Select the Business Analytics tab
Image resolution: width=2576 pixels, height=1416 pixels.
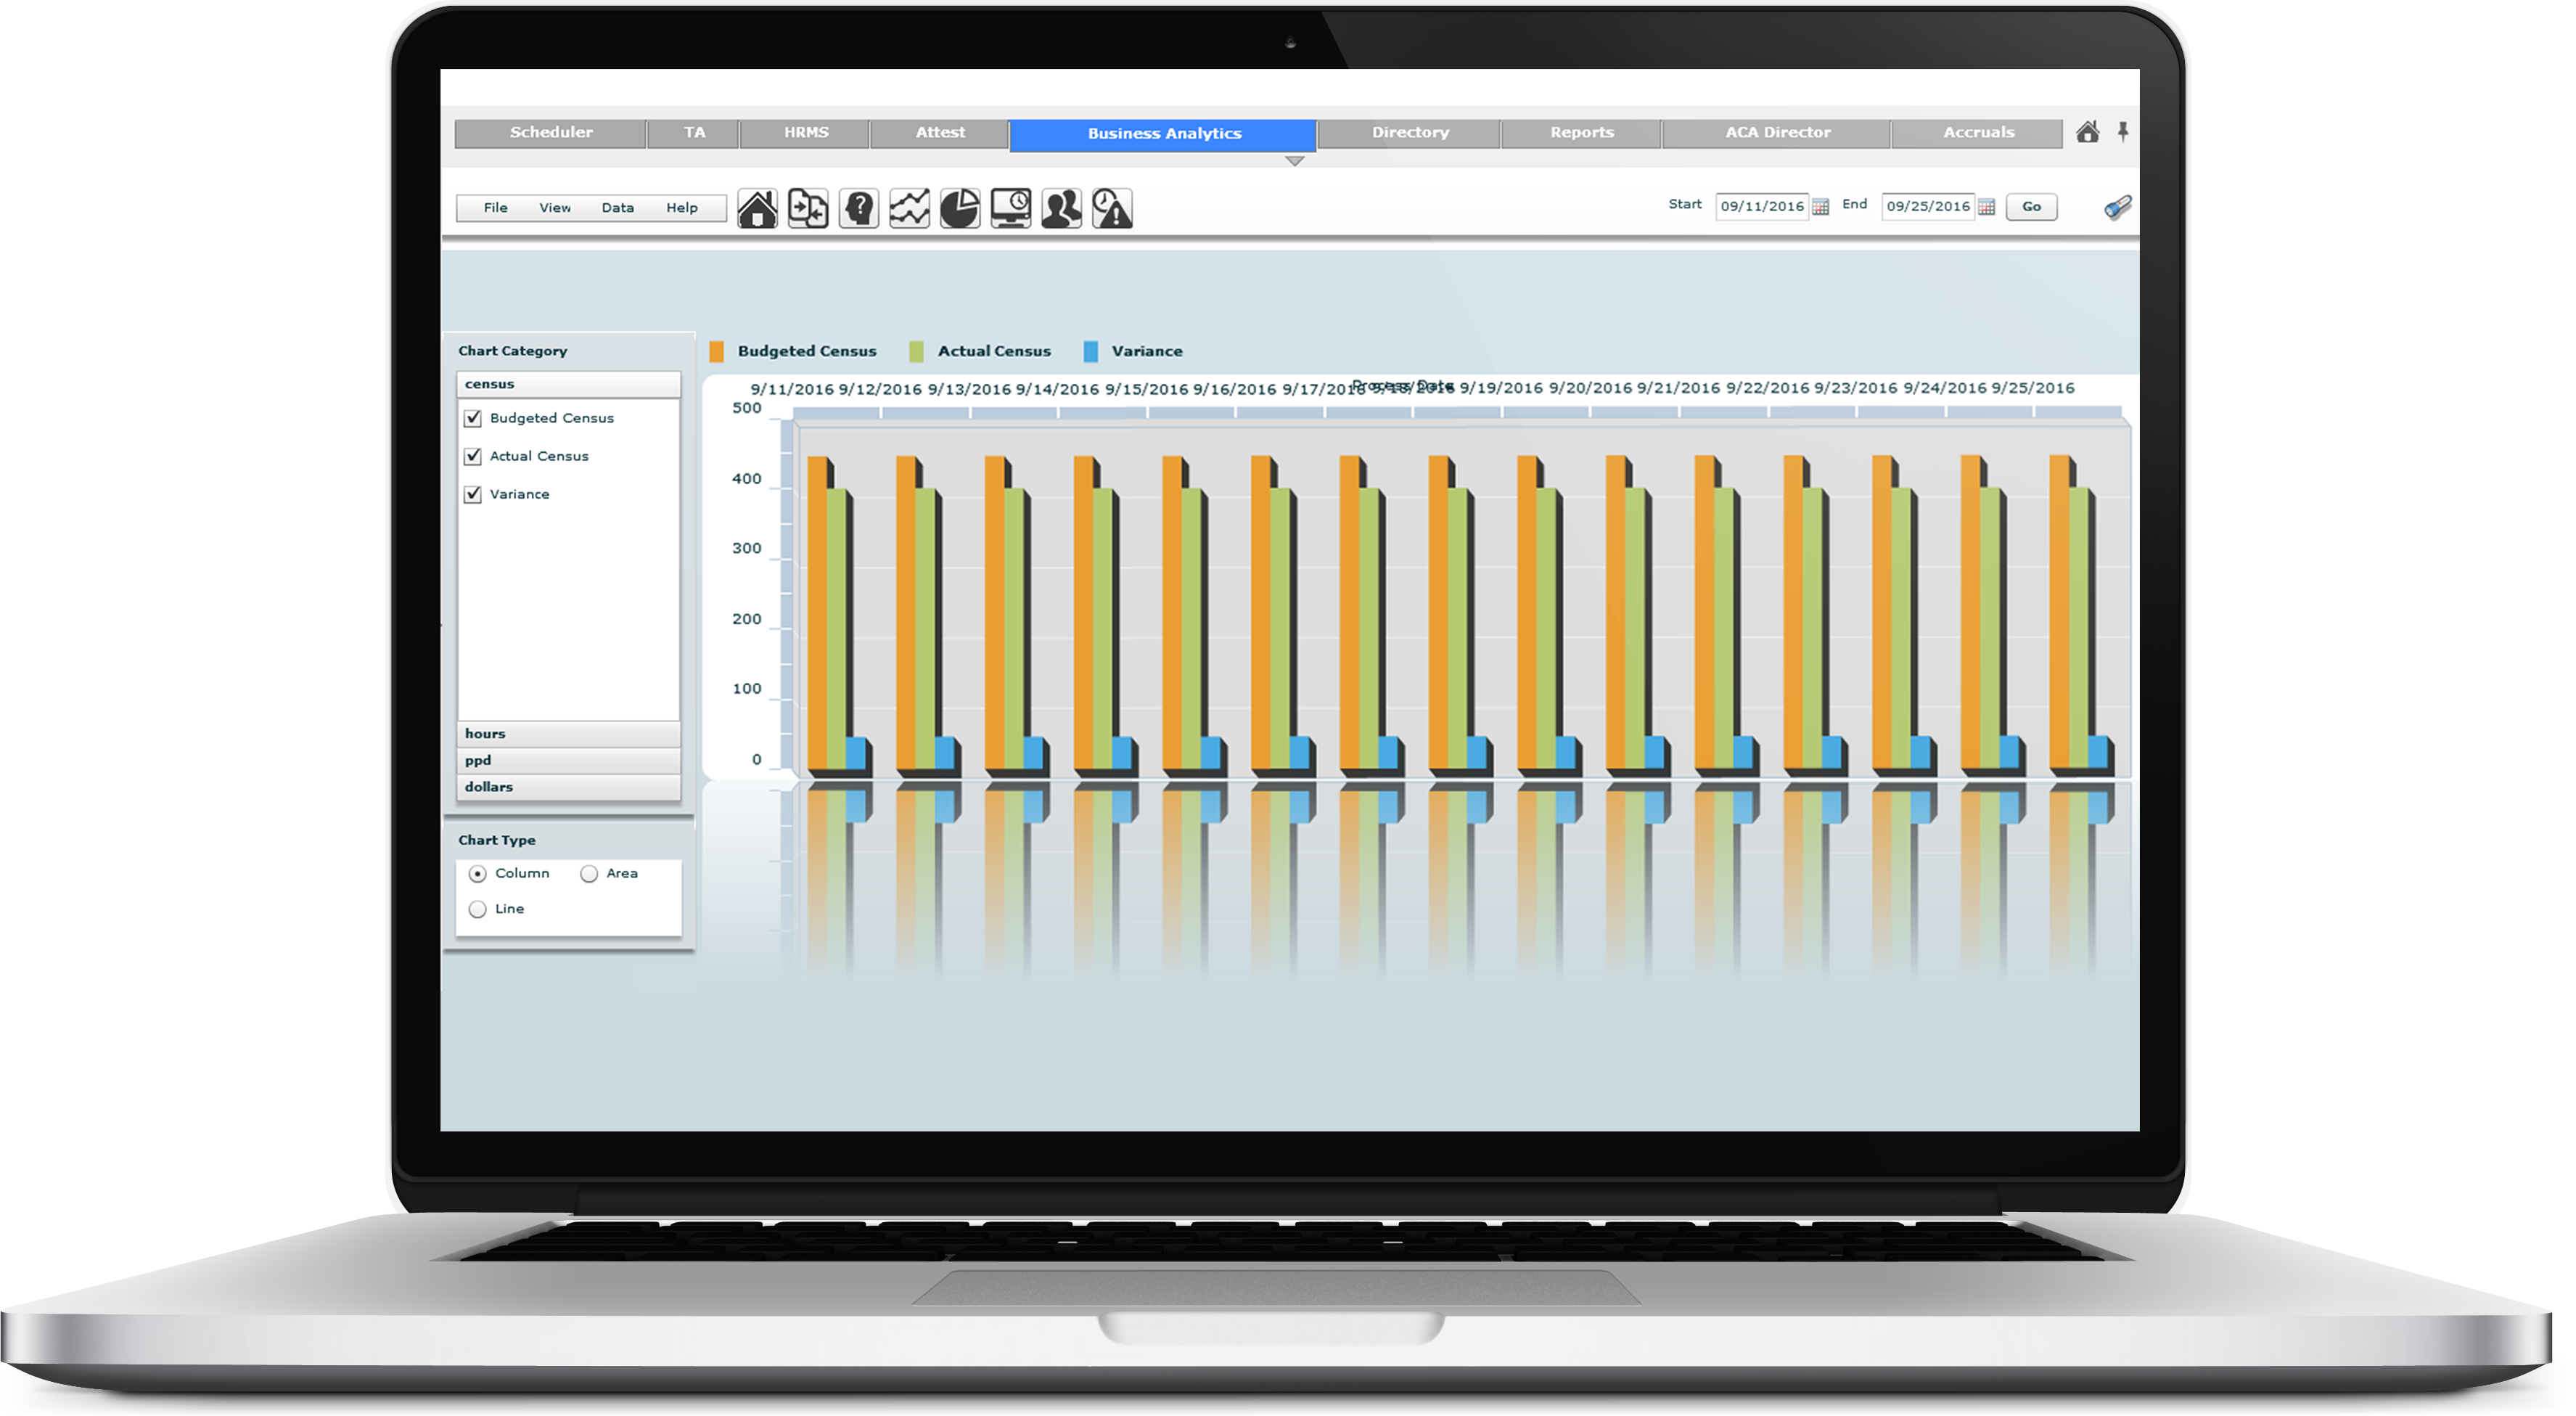(1164, 134)
